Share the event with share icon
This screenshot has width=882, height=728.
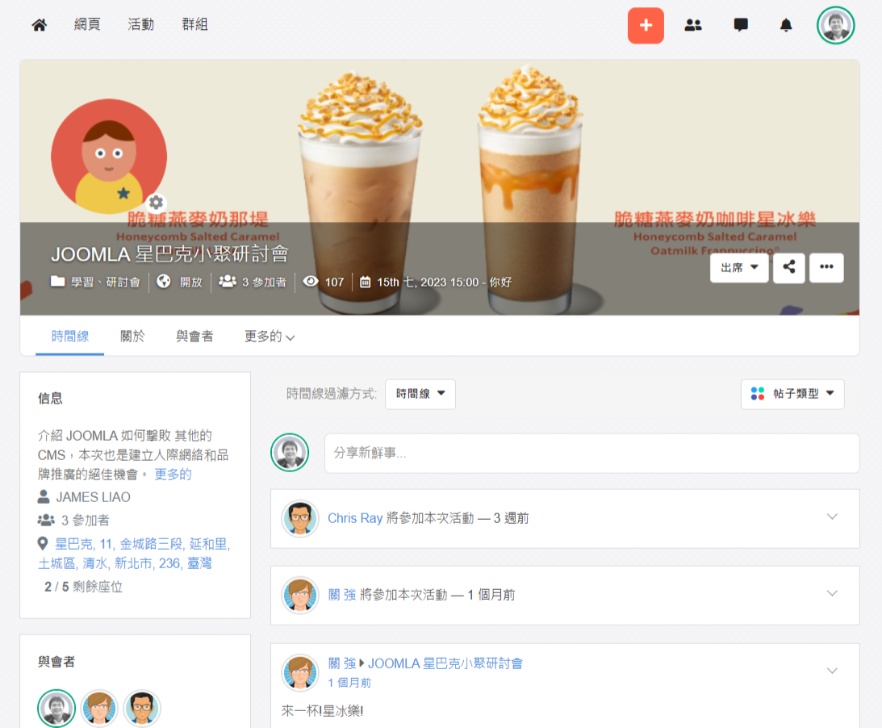(x=788, y=267)
